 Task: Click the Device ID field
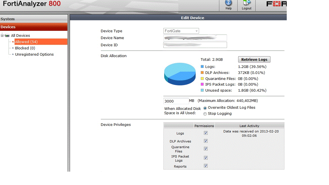click(x=195, y=45)
